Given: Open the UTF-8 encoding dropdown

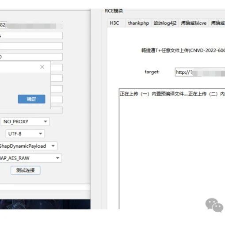Looking at the screenshot, I should pos(25,134).
